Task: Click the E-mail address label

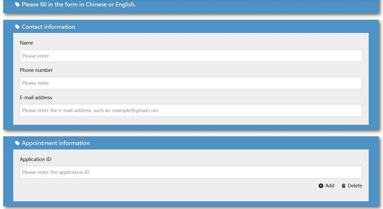Action: (x=36, y=97)
